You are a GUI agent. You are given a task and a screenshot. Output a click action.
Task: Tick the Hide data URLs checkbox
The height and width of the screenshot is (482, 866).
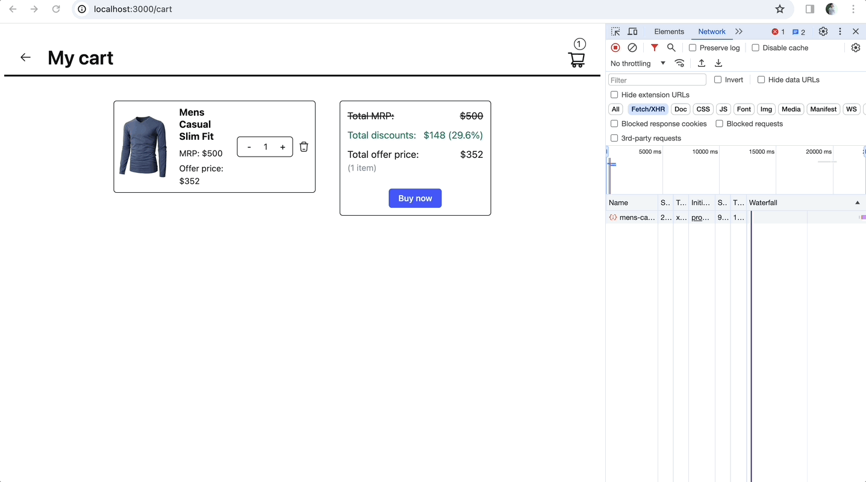pyautogui.click(x=761, y=80)
